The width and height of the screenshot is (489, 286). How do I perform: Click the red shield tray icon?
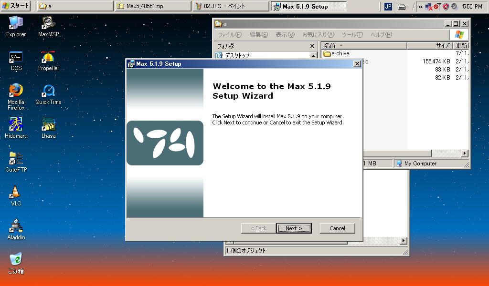(446, 6)
